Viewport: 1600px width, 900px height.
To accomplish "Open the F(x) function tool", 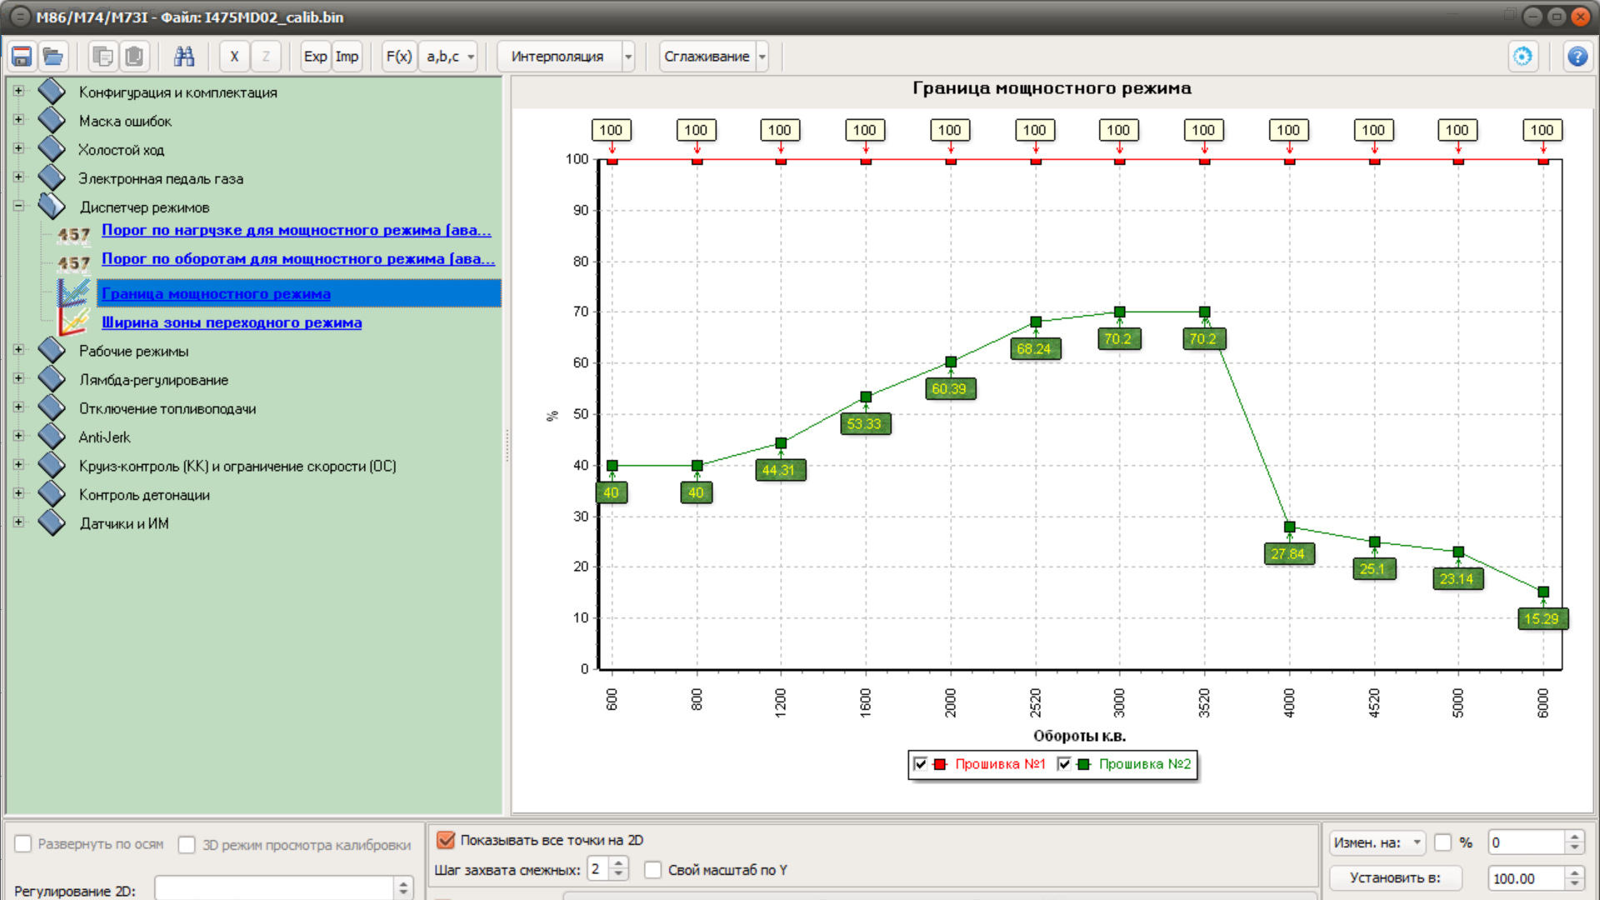I will point(399,57).
